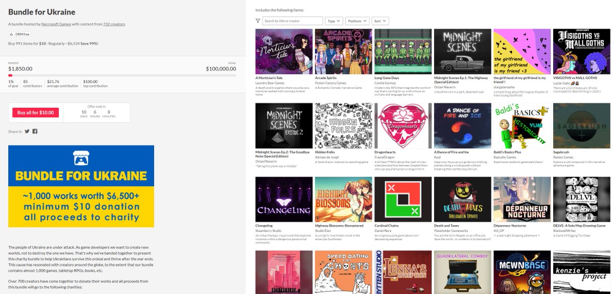613x294 pixels.
Task: Open VISIGOTHS vs MALL GOTHS cover
Action: pyautogui.click(x=581, y=52)
